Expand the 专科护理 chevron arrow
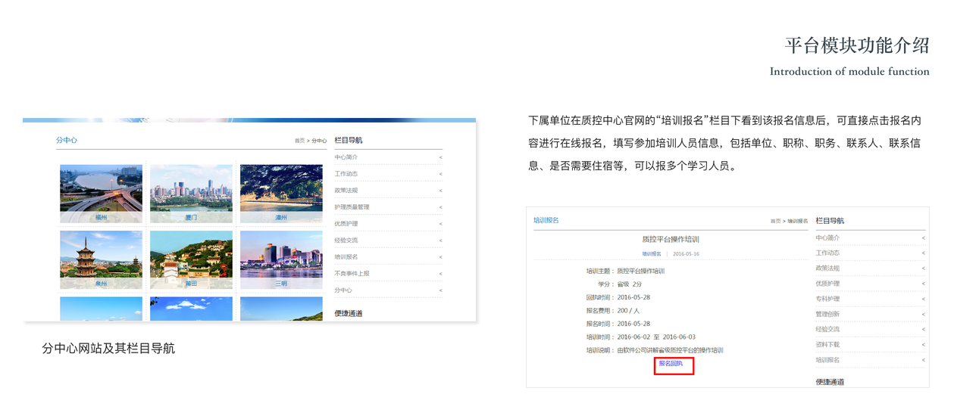 [923, 299]
